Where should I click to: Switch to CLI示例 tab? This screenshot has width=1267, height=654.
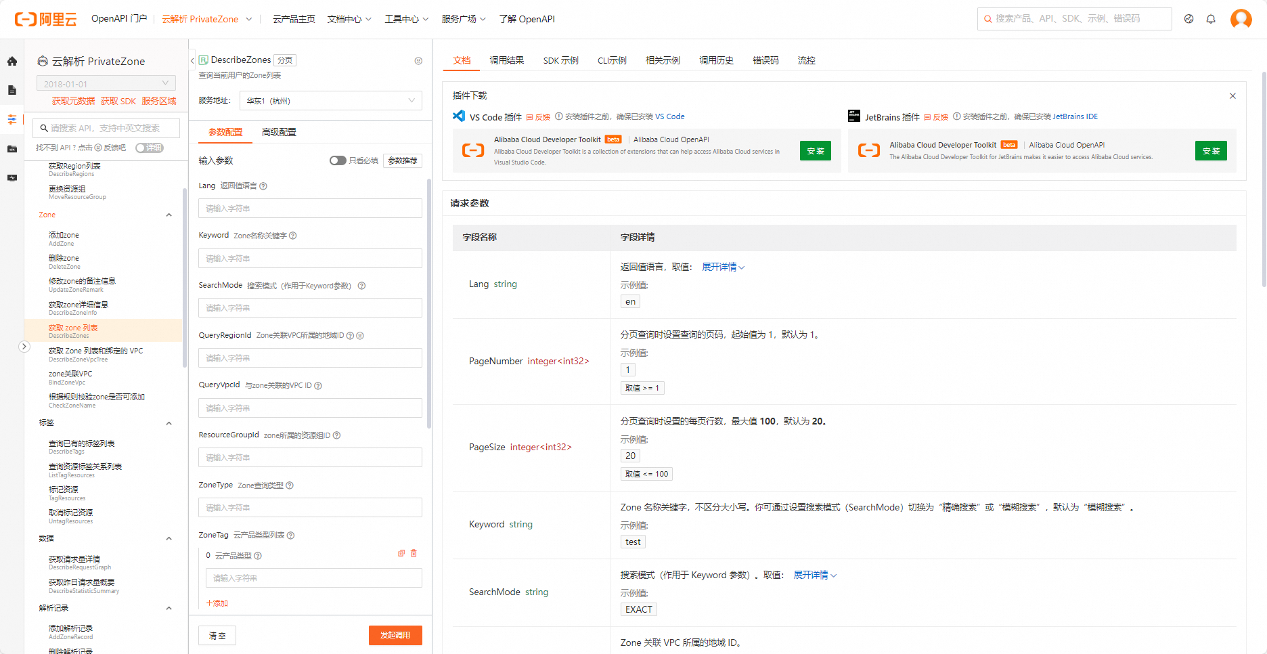612,60
